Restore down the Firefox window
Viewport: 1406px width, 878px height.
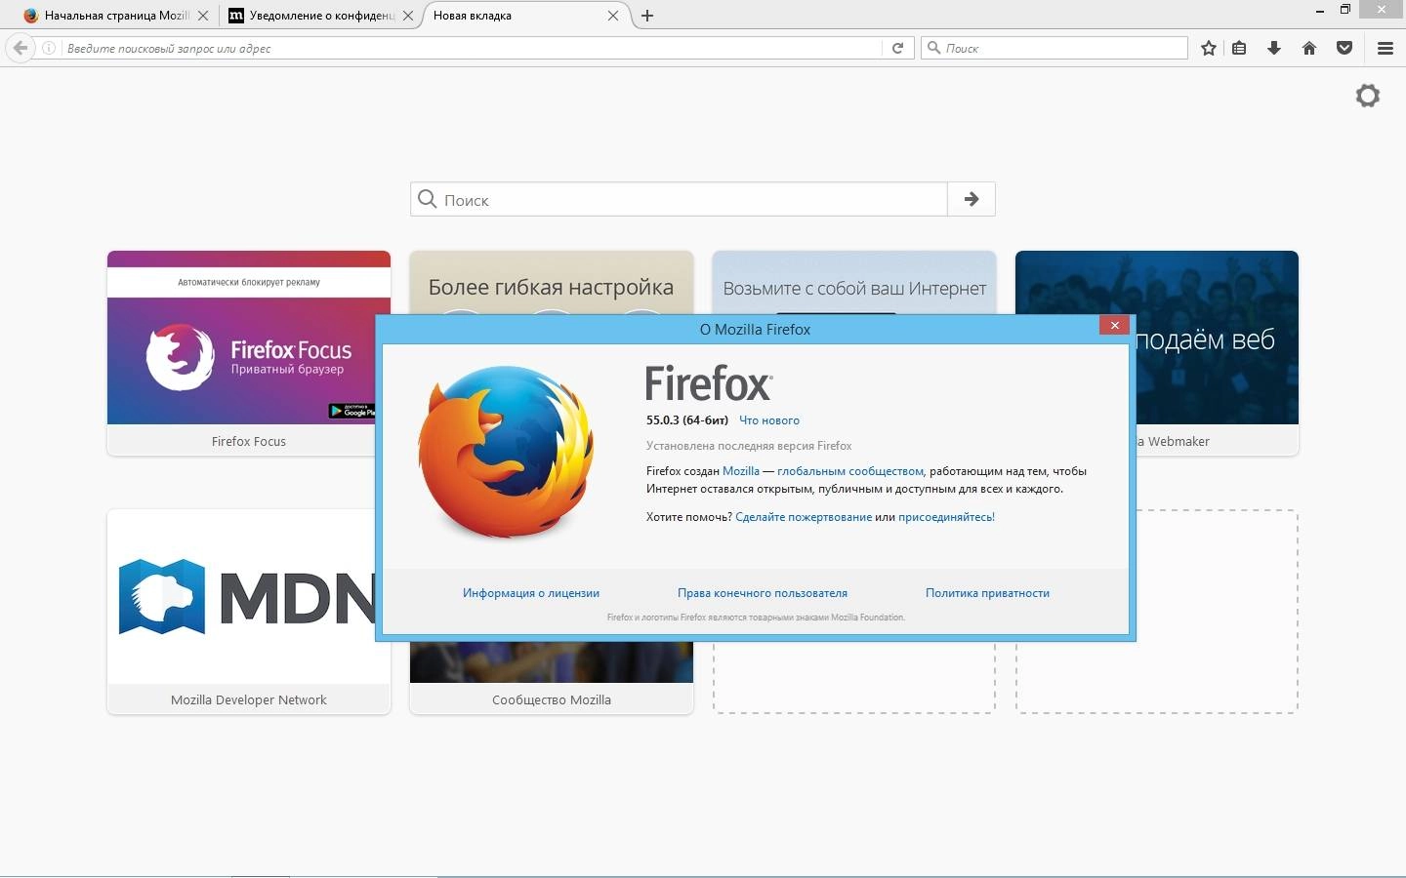[1344, 10]
